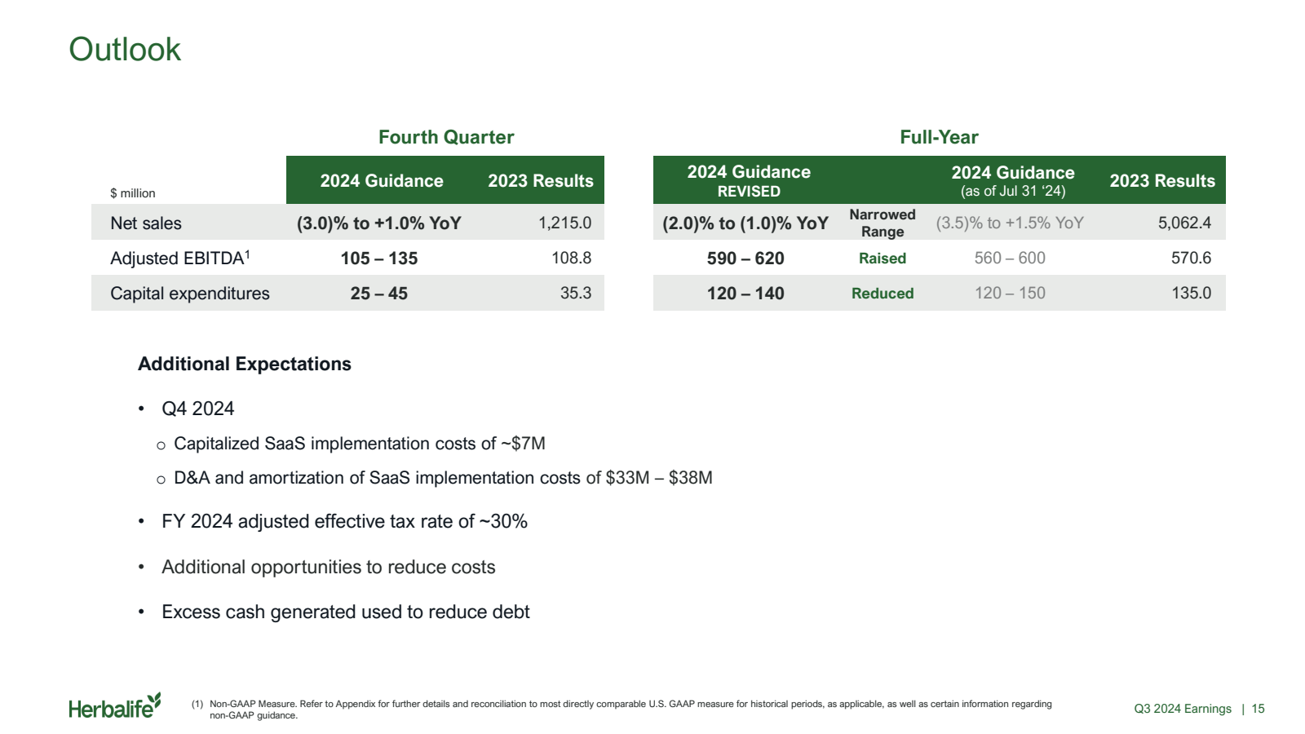1305x734 pixels.
Task: Select Fourth Quarter '2023 Results' column header
Action: (541, 181)
